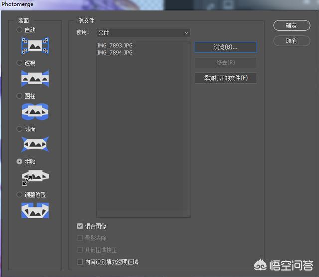Select the 透视 radio button
This screenshot has width=319, height=277.
19,63
